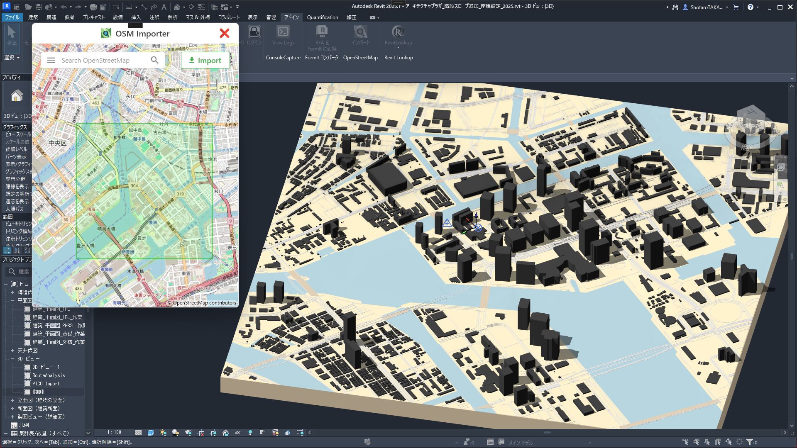797x448 pixels.
Task: Open the visual style cube icon
Action: tap(151, 433)
